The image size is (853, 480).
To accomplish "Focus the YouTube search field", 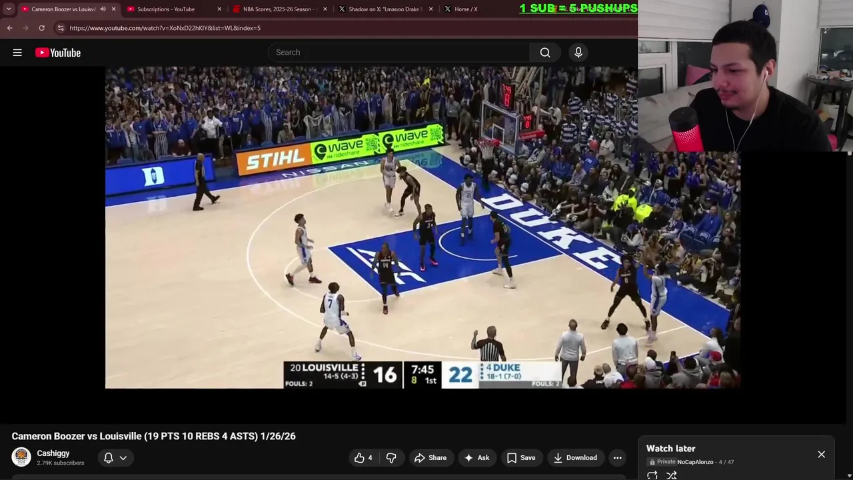I will [399, 53].
